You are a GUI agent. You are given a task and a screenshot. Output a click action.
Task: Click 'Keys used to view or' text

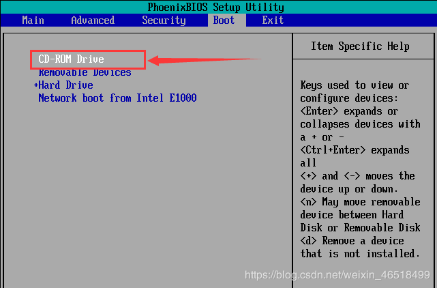pos(355,85)
